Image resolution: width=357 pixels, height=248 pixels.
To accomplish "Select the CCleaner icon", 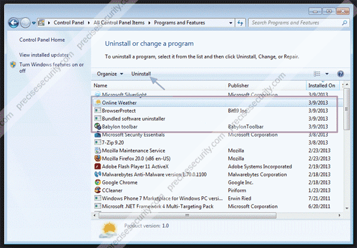I will point(98,190).
